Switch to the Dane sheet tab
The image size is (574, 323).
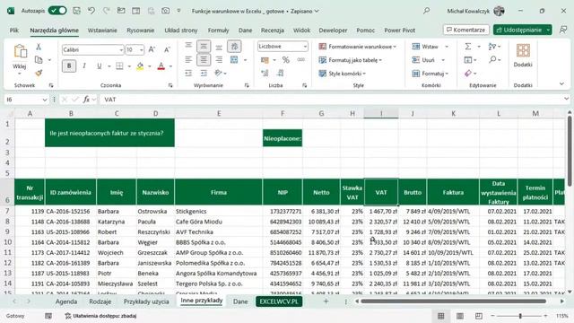[240, 301]
